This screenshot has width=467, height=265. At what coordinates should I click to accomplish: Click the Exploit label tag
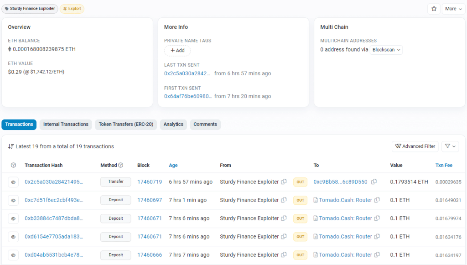tap(72, 9)
